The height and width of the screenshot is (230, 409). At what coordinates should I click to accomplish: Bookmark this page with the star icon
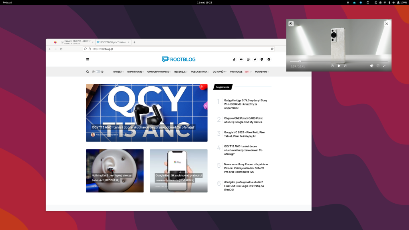272,49
